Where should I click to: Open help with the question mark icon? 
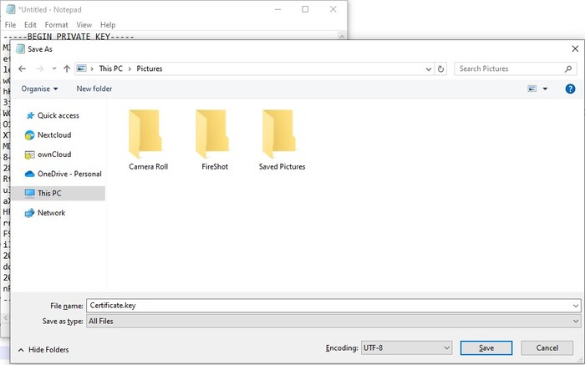570,89
